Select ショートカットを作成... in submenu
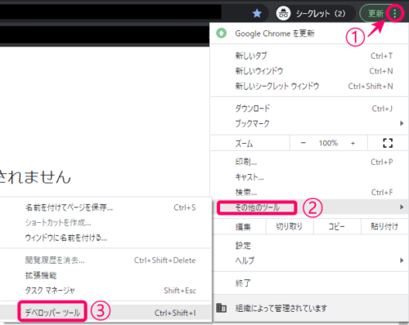The width and height of the screenshot is (409, 325). pyautogui.click(x=106, y=223)
